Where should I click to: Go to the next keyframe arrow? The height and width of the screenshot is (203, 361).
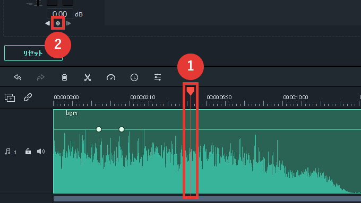pyautogui.click(x=68, y=23)
